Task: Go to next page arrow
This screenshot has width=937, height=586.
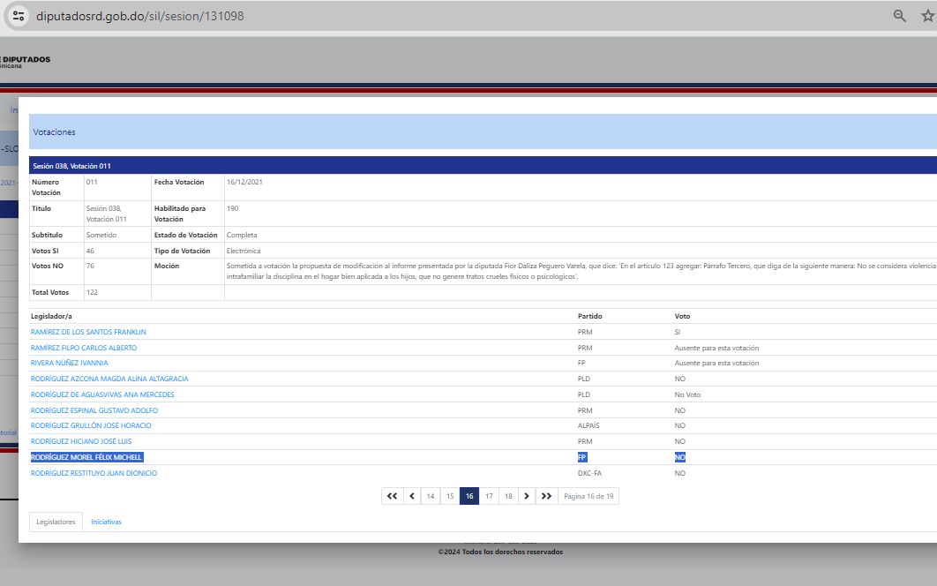Action: click(527, 496)
